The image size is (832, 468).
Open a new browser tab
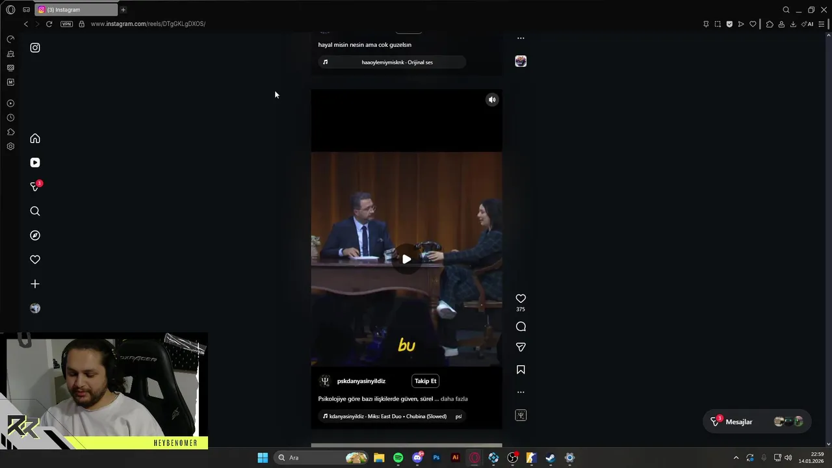(x=123, y=10)
